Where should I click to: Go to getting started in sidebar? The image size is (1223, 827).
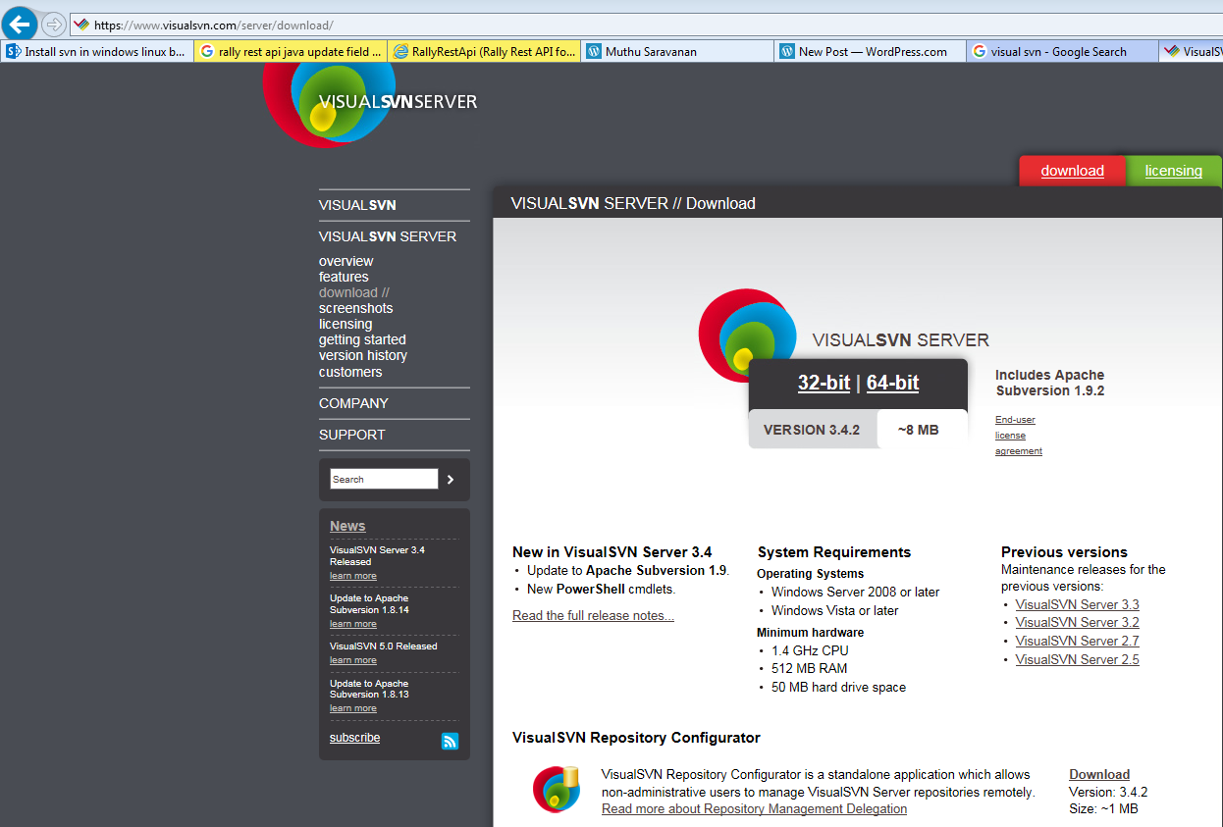[362, 339]
